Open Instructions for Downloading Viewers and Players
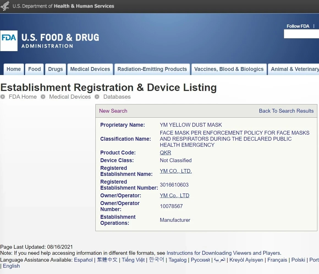Screen dimensions: 319x274 click(224, 253)
